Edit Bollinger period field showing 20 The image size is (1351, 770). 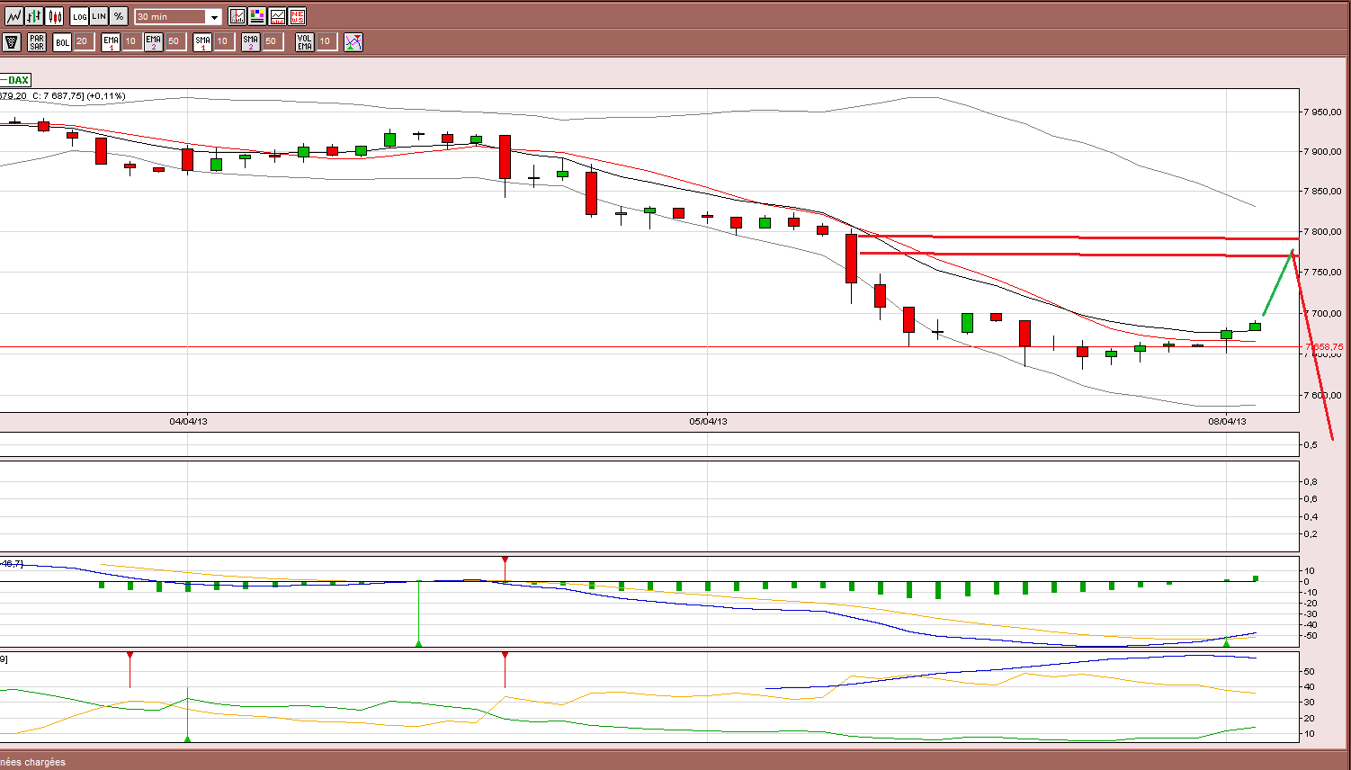coord(83,41)
